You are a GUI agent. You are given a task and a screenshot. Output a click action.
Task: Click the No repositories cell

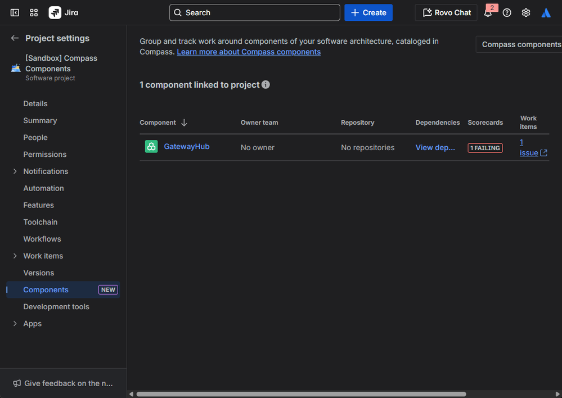[x=367, y=148]
